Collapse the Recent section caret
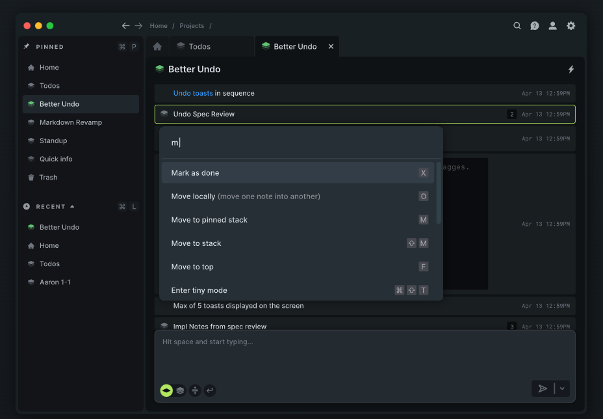The width and height of the screenshot is (603, 419). click(x=72, y=206)
